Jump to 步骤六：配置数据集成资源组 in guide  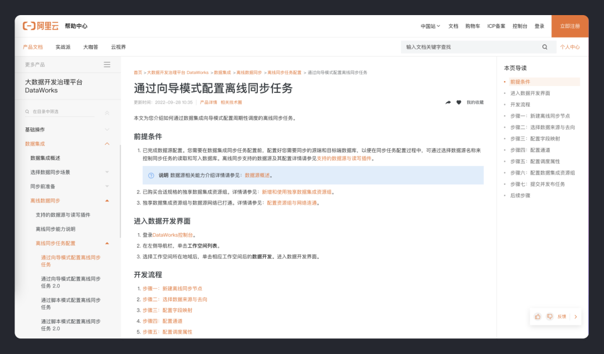pos(542,173)
